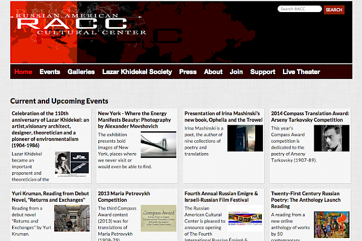Open the Home menu item
Screen dimensions: 362x241
23,72
